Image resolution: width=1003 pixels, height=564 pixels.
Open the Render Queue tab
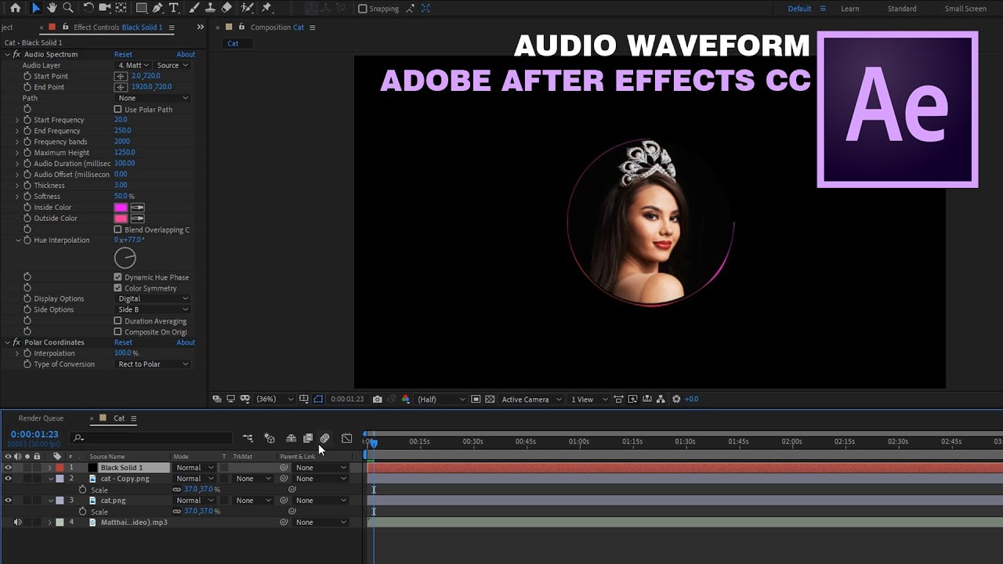41,418
